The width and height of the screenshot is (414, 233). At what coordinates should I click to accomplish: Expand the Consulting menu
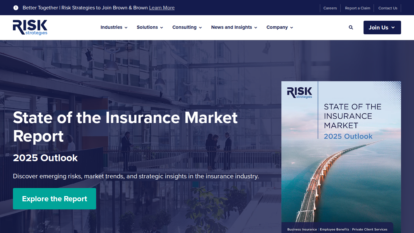tap(187, 28)
